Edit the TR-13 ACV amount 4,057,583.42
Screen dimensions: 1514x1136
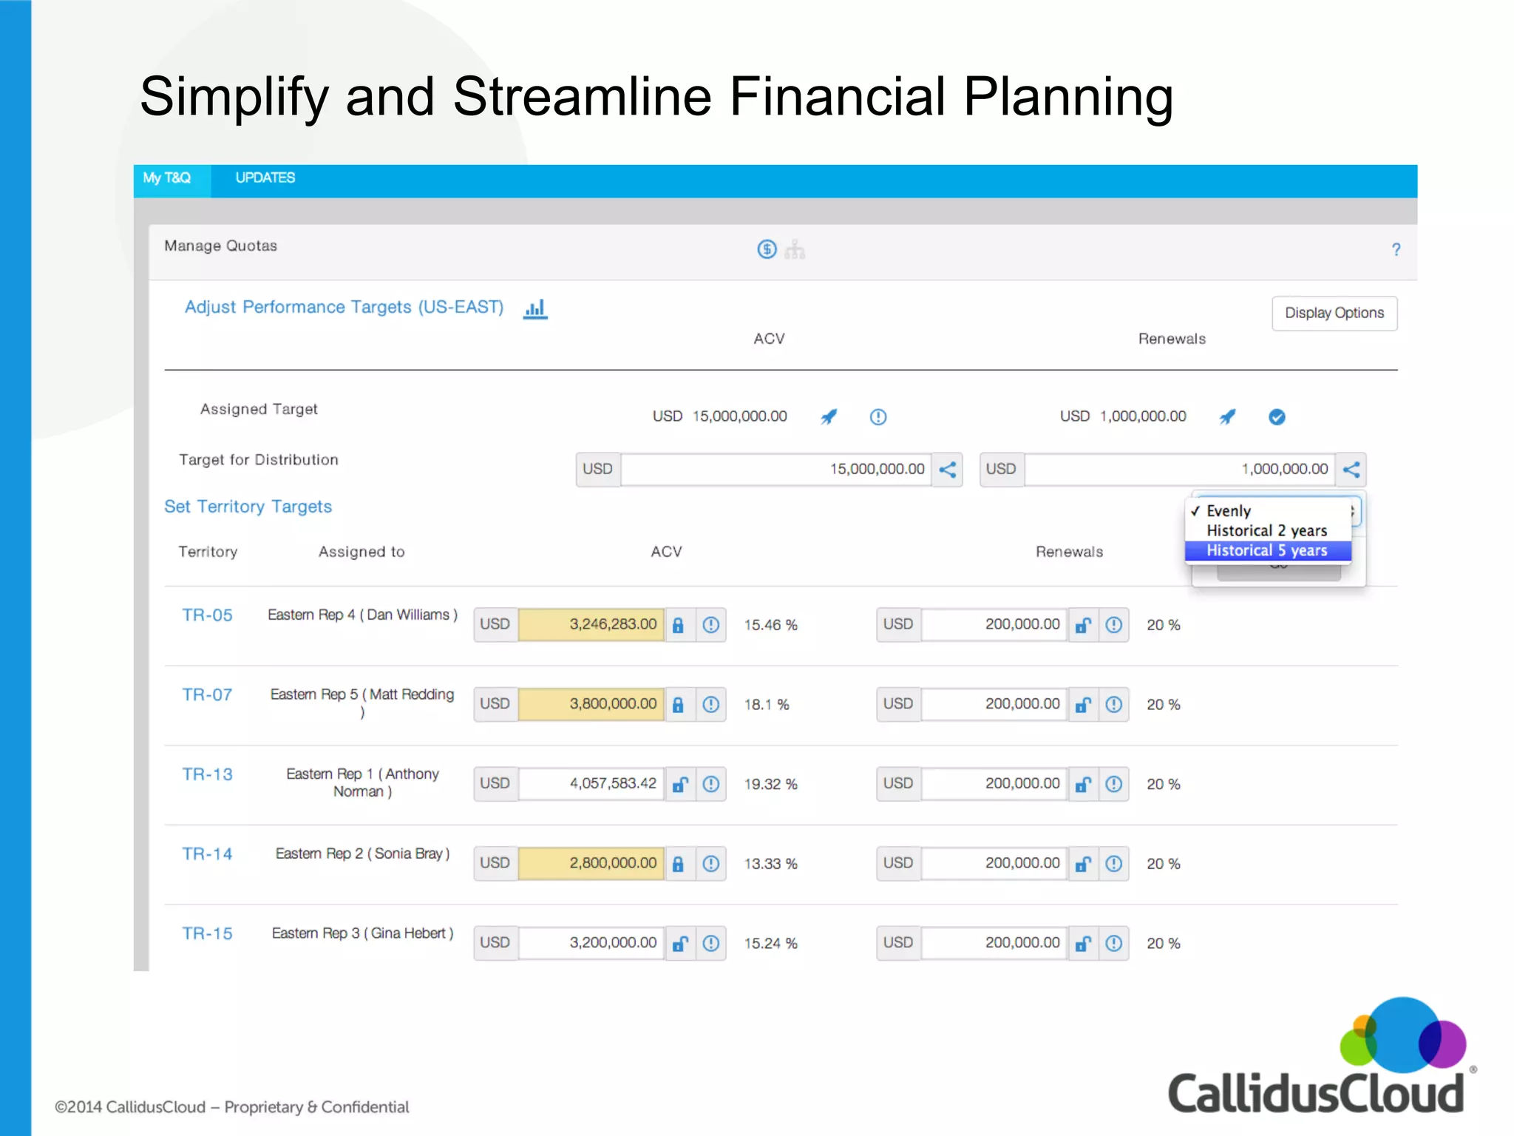pos(591,784)
